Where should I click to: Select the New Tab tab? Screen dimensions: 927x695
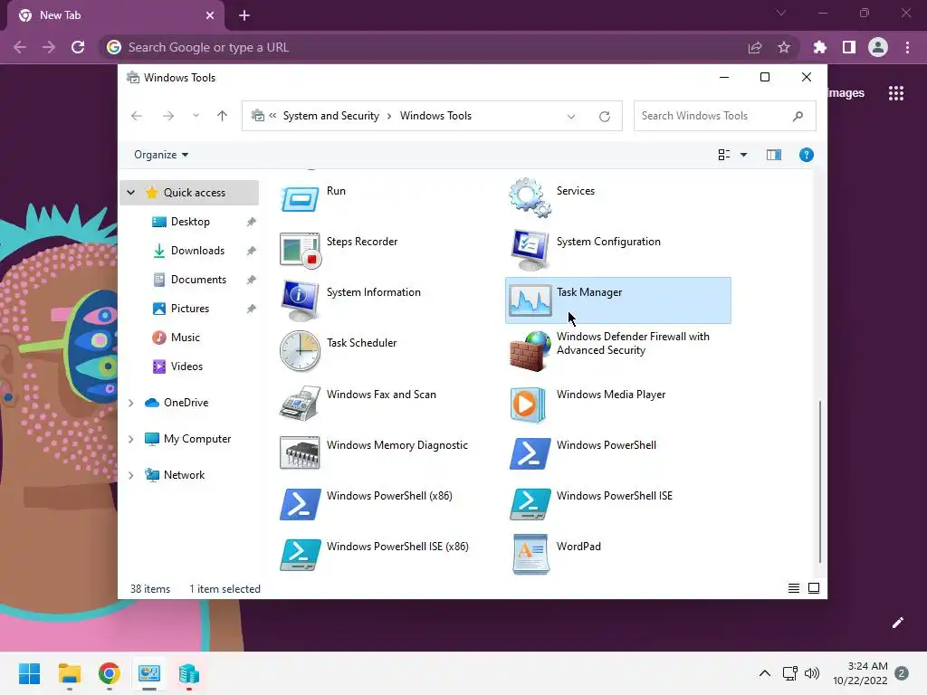click(x=117, y=16)
